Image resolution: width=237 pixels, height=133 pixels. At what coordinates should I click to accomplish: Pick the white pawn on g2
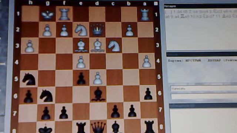[x=47, y=30]
